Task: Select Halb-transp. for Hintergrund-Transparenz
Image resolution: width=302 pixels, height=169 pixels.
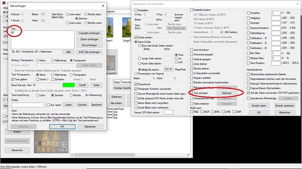Action: pyautogui.click(x=53, y=60)
